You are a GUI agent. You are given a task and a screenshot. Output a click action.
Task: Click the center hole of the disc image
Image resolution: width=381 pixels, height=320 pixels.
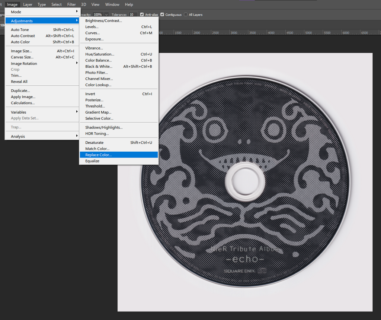(245, 181)
